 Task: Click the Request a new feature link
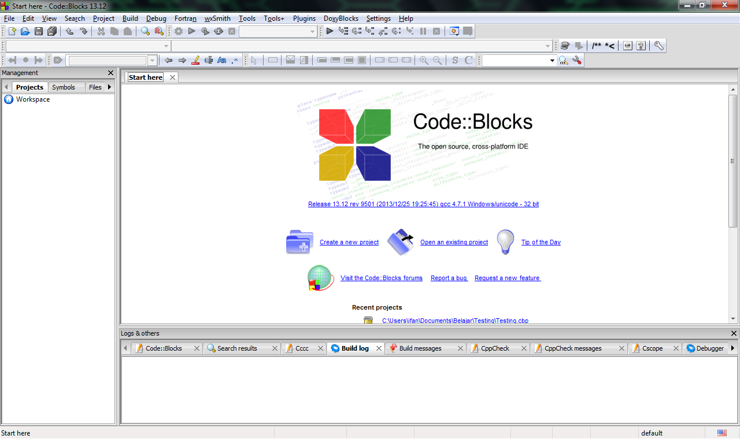(508, 278)
